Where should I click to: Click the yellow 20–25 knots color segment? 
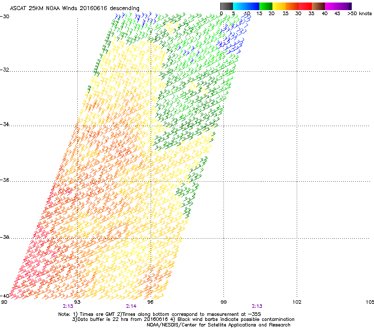[279, 6]
